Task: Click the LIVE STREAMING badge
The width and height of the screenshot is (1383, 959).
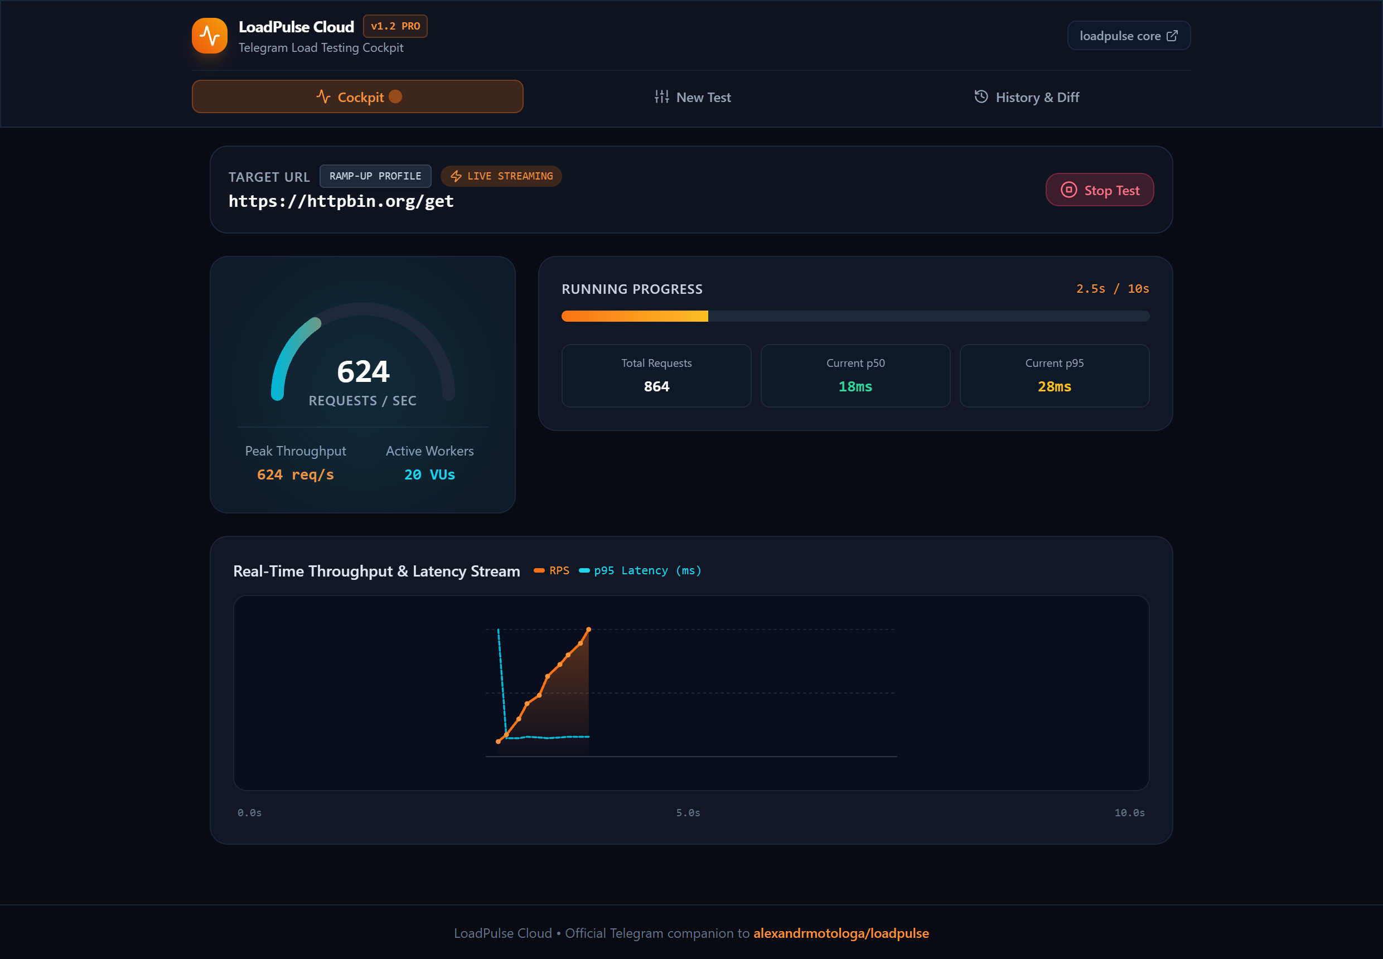Action: [501, 176]
